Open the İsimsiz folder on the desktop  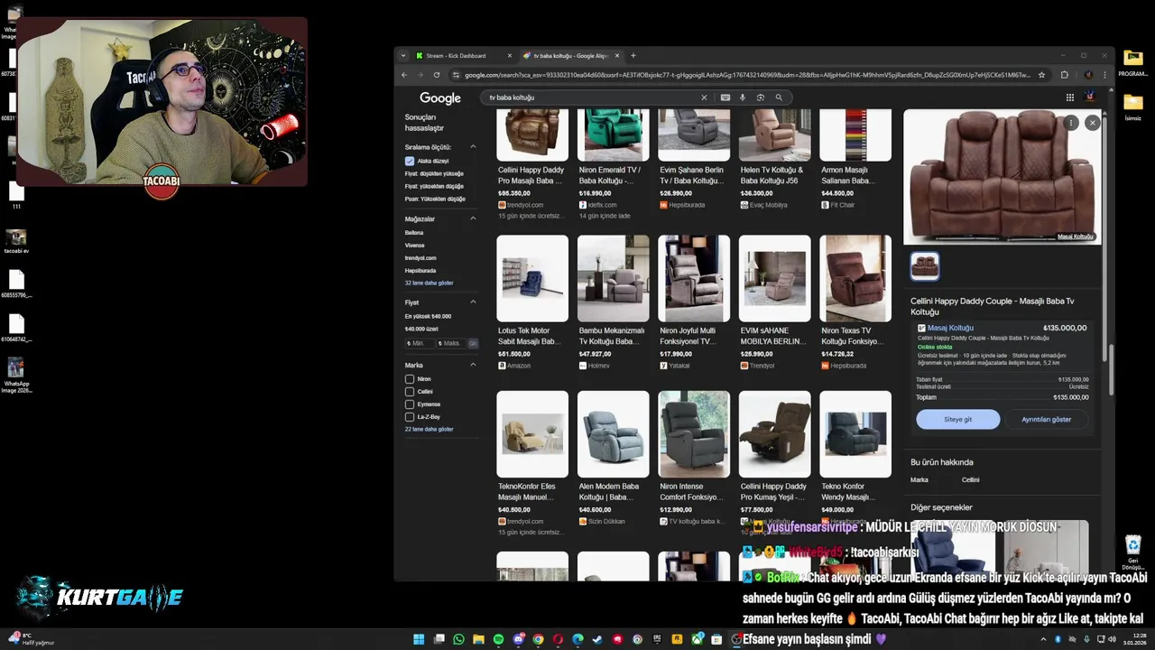(x=1132, y=107)
